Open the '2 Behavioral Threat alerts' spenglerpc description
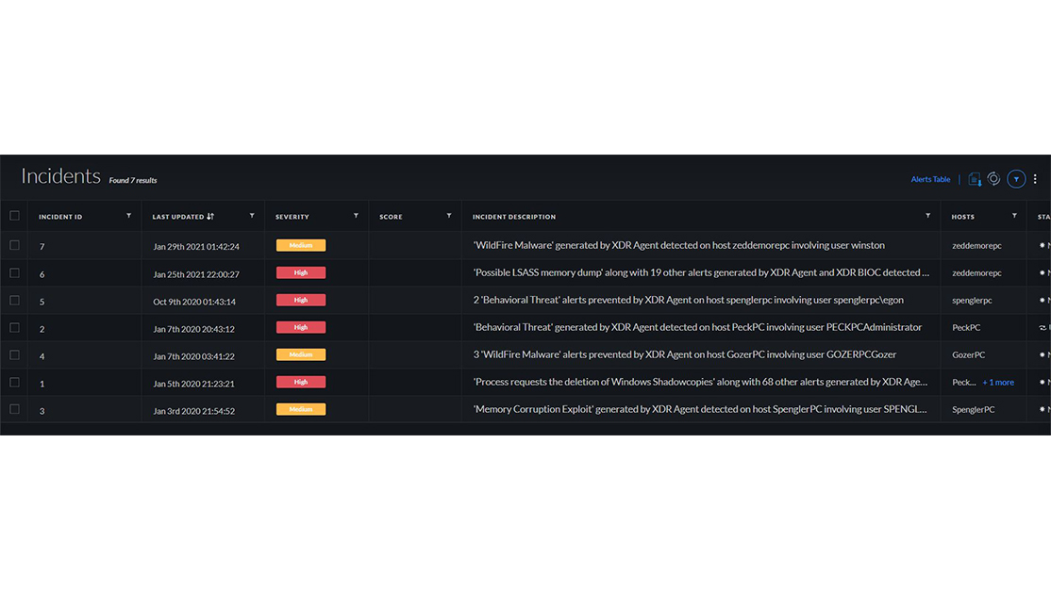This screenshot has height=591, width=1051. coord(689,300)
